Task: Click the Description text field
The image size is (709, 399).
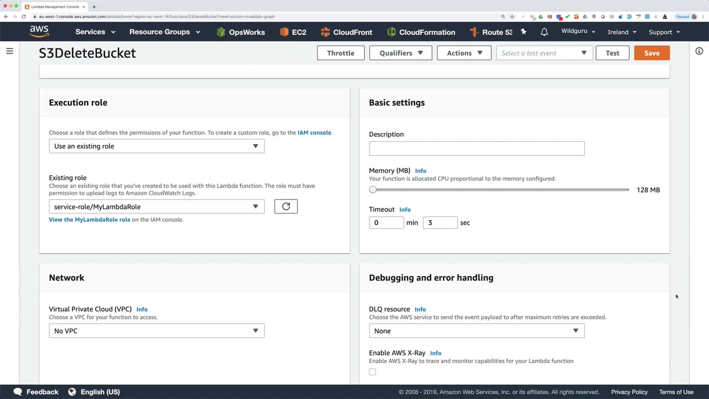Action: point(476,149)
